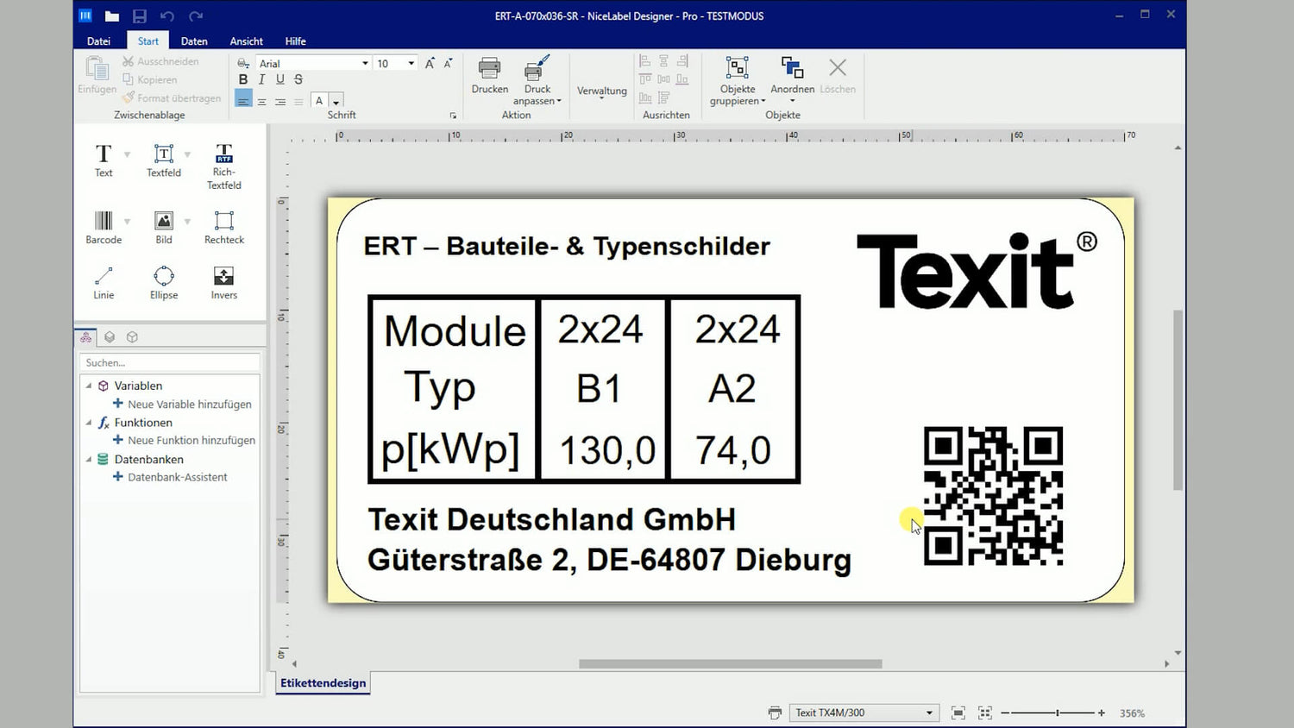Open the font color A swatch
The image size is (1294, 728).
click(x=319, y=101)
